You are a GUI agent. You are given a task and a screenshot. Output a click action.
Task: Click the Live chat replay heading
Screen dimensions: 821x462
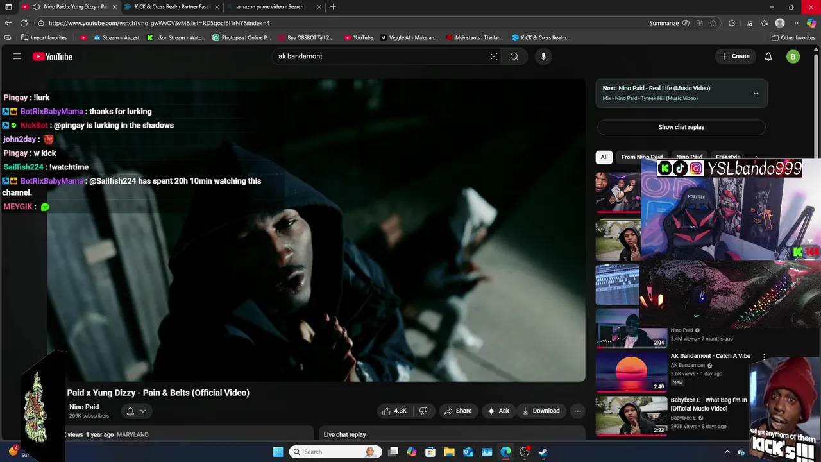point(344,435)
